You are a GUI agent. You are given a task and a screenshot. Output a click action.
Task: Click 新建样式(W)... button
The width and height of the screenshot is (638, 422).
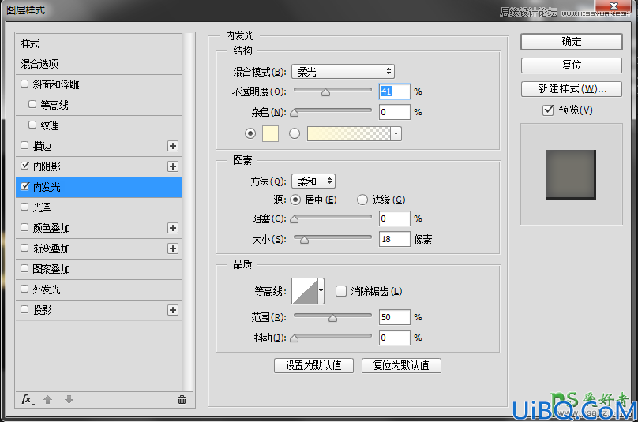[x=571, y=89]
